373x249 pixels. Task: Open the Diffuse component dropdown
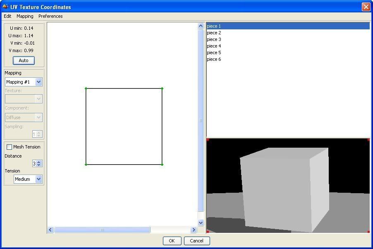point(24,117)
